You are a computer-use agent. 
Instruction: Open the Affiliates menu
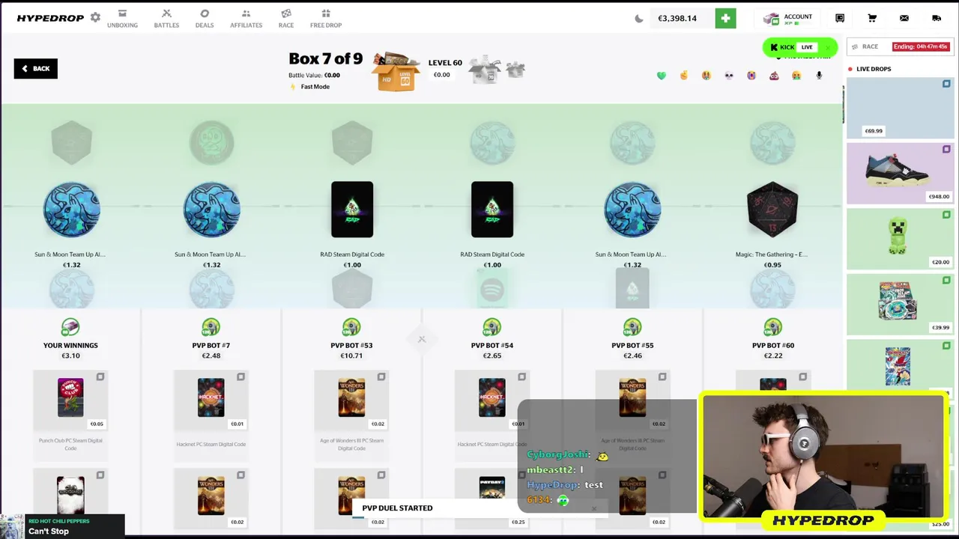(x=246, y=19)
